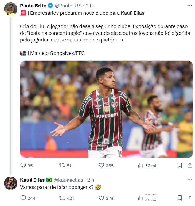Image resolution: width=195 pixels, height=206 pixels.
Task: View analytics of Paulo Brito's tweet
Action: [141, 166]
